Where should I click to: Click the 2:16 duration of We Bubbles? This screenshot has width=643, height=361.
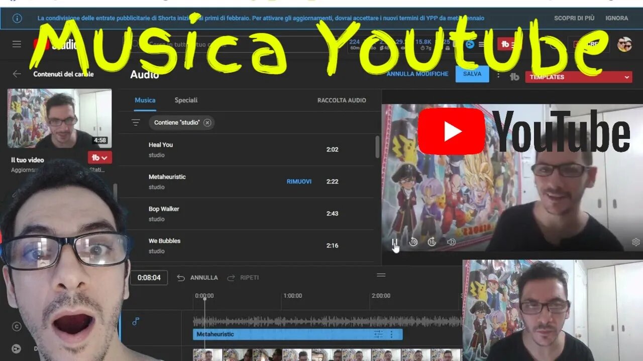332,246
